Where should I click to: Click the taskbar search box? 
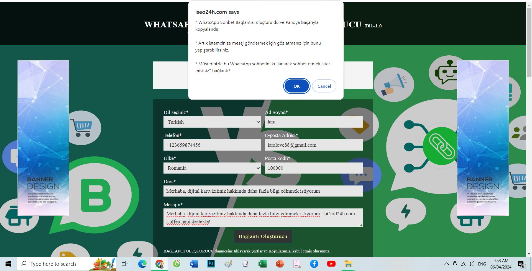[66, 264]
